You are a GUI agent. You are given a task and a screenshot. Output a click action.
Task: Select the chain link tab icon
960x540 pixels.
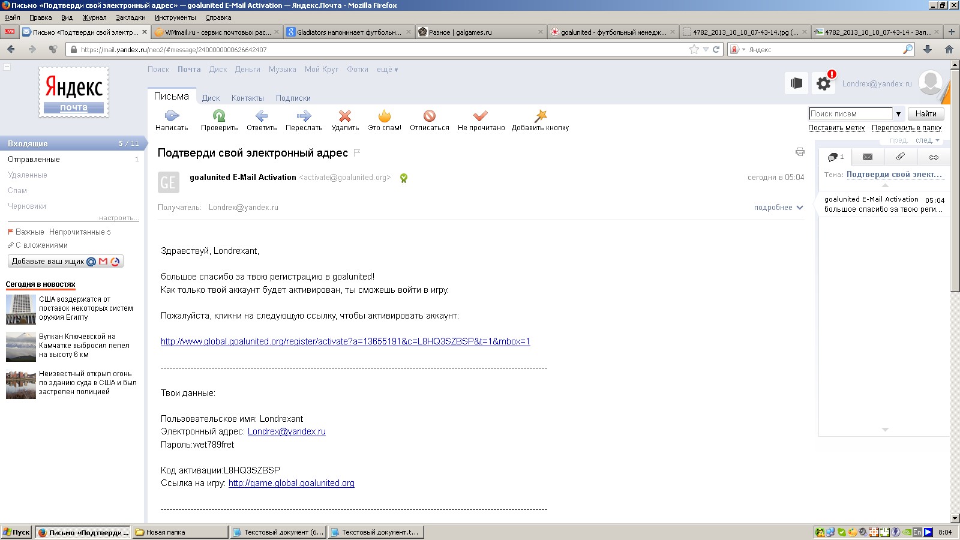(933, 157)
